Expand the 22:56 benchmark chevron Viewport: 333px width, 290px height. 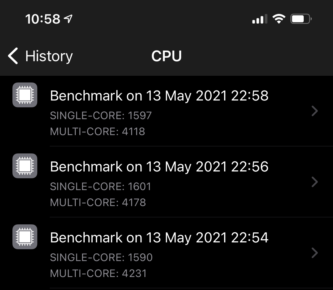coord(315,182)
